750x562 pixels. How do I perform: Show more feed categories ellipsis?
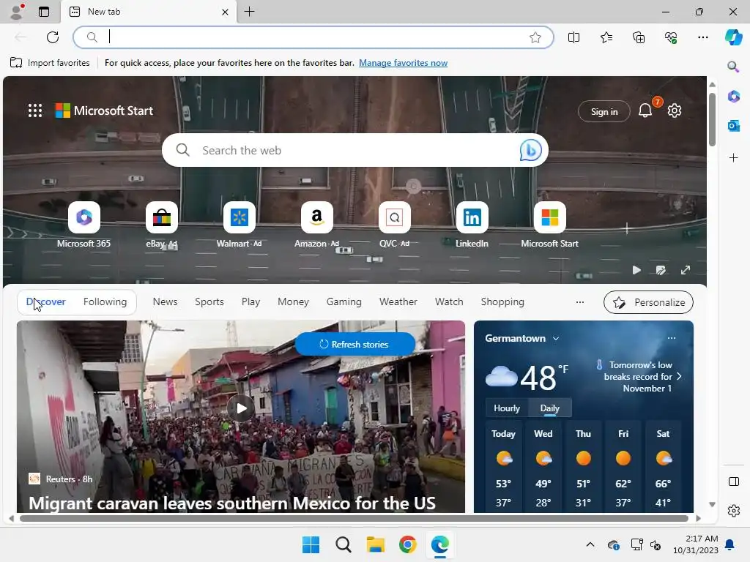point(580,302)
